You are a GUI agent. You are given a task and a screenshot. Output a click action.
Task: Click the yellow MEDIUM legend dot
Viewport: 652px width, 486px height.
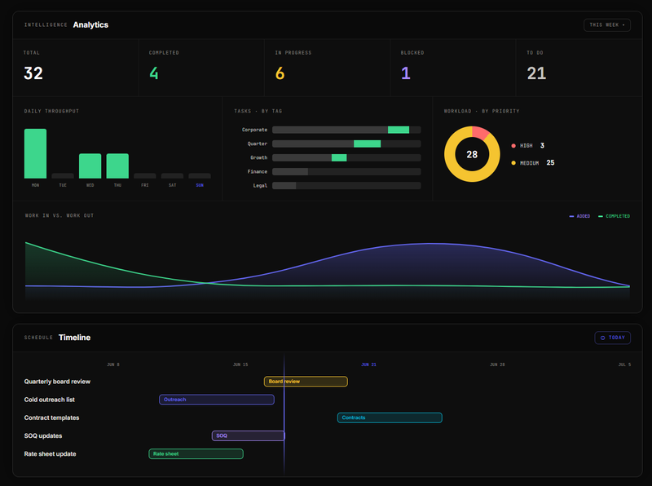click(x=513, y=163)
